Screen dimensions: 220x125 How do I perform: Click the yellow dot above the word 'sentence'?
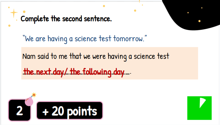pyautogui.click(x=104, y=6)
